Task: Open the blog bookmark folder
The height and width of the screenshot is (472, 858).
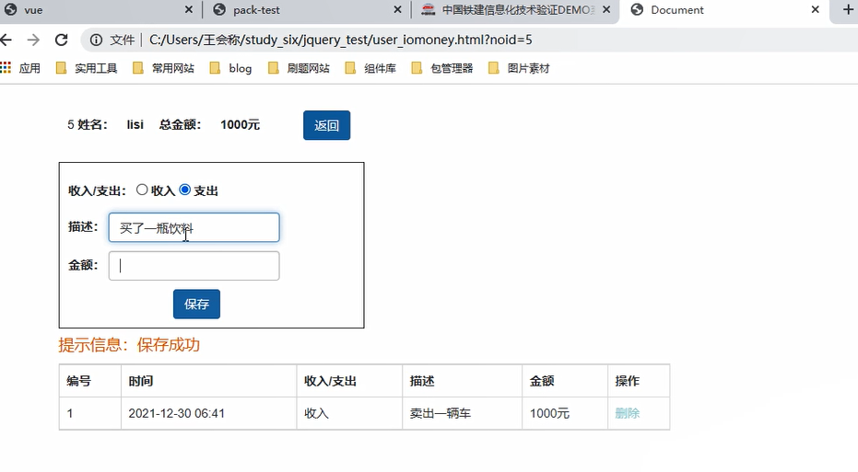Action: click(x=231, y=68)
